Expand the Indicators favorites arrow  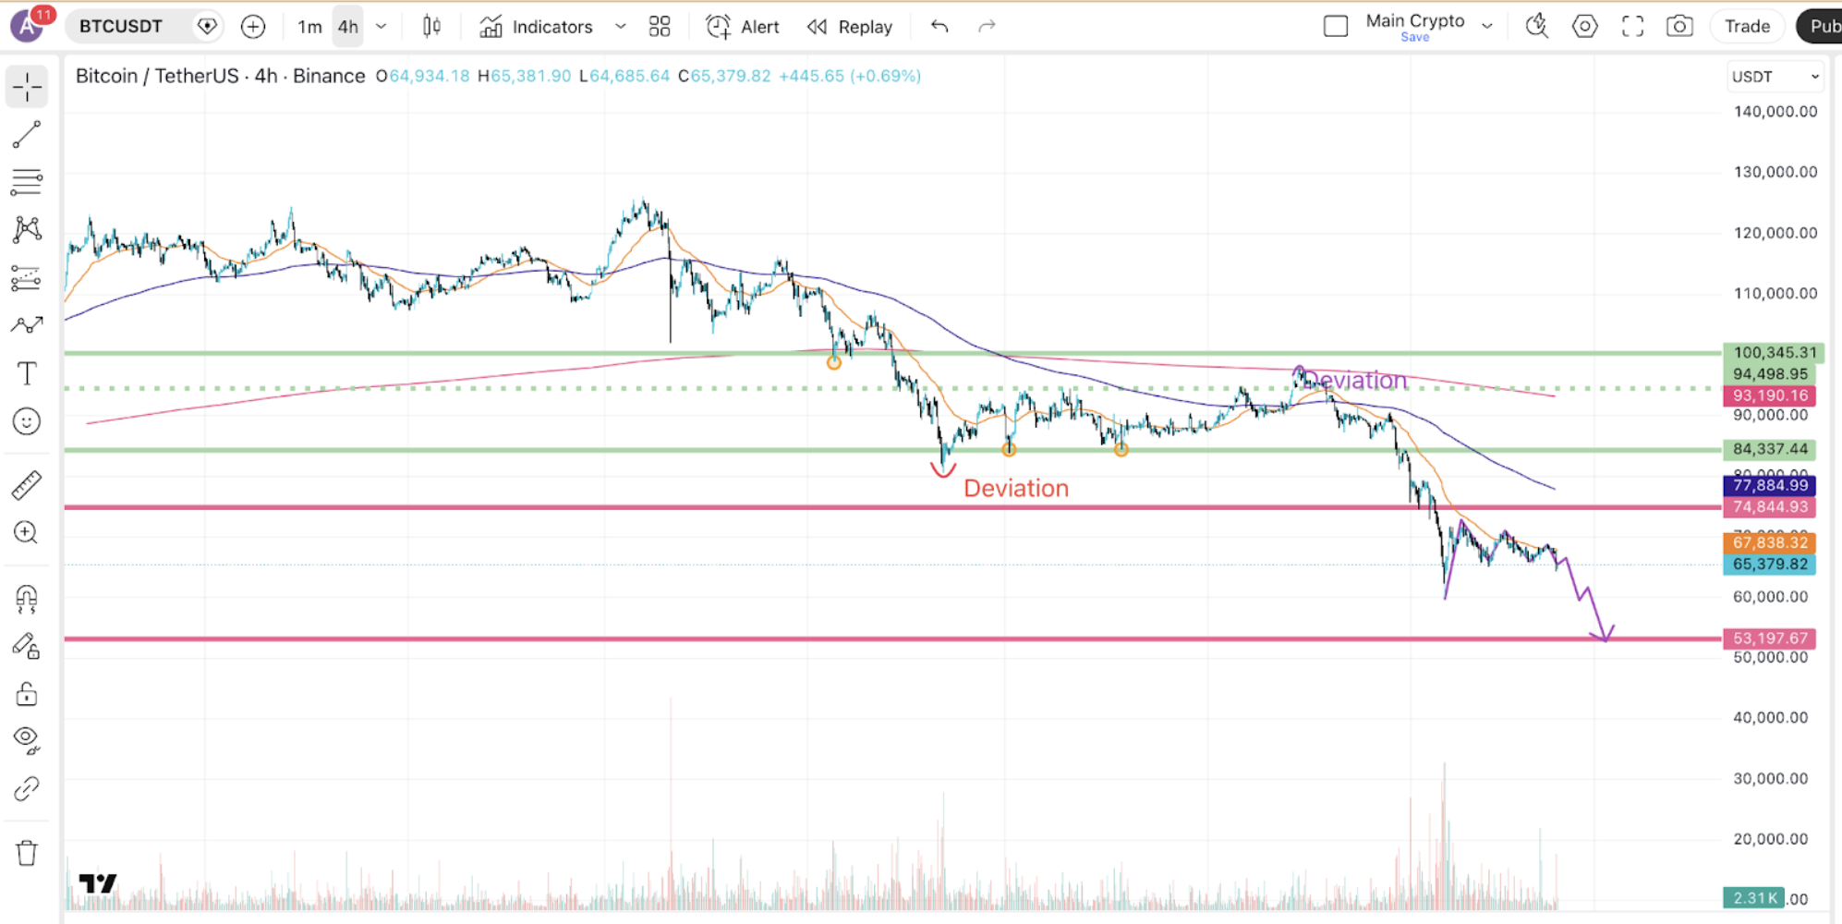(x=621, y=27)
